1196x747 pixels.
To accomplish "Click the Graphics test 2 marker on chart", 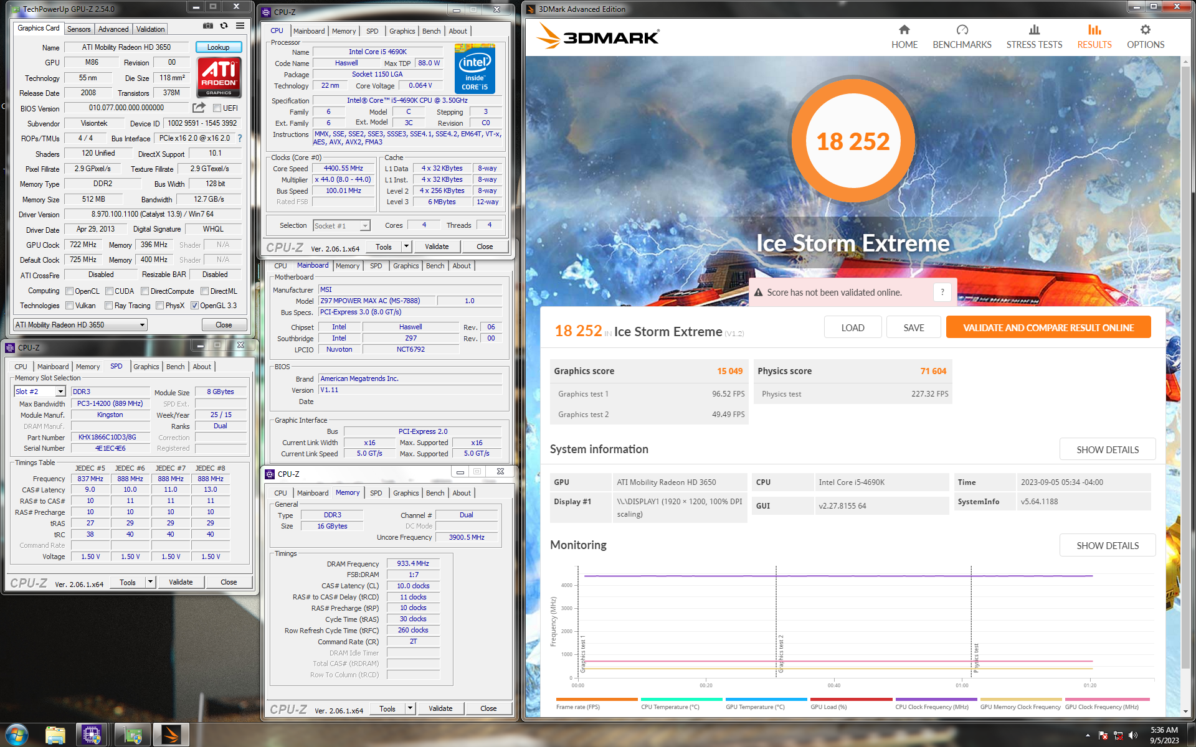I will tap(781, 654).
